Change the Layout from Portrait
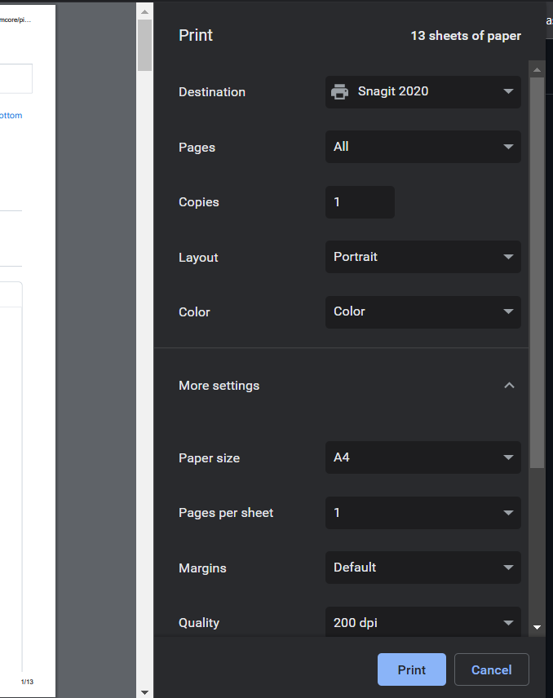 pos(422,257)
